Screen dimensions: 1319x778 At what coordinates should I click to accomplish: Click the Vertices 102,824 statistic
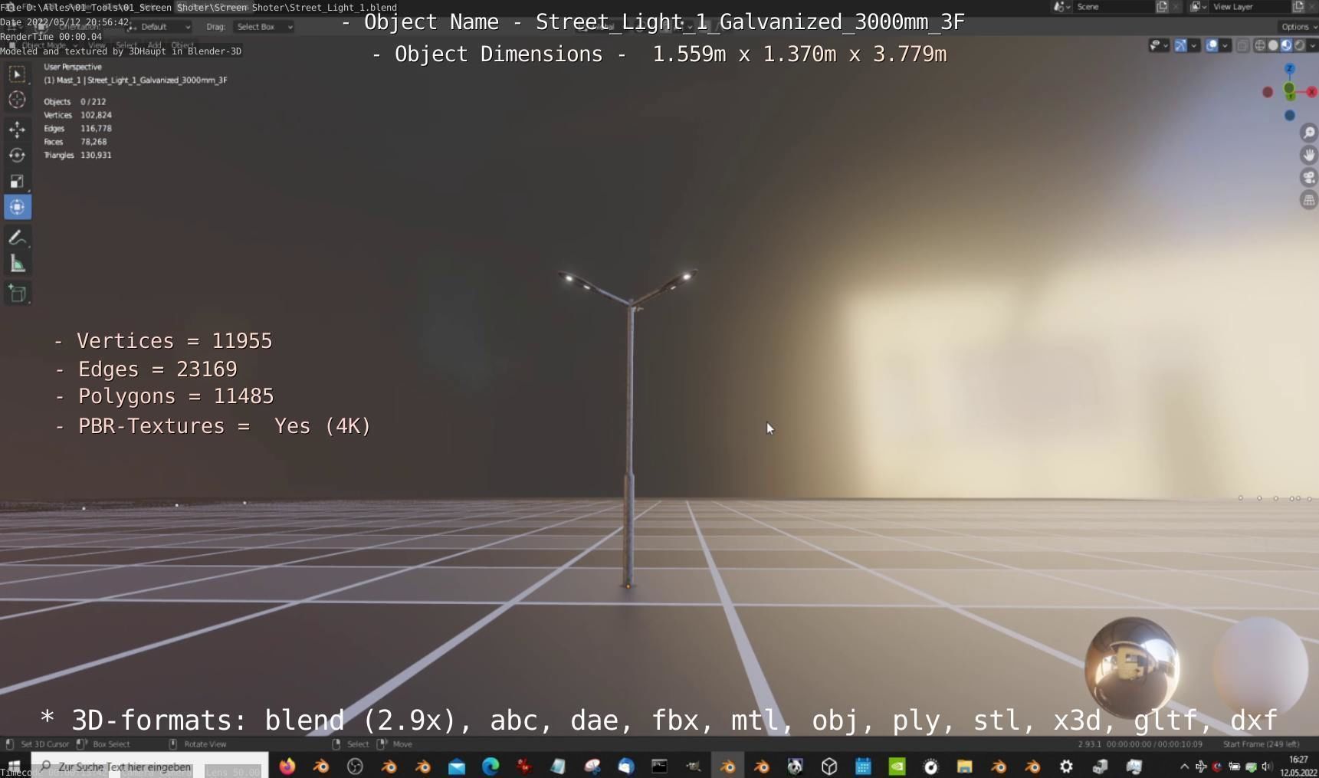(x=77, y=115)
